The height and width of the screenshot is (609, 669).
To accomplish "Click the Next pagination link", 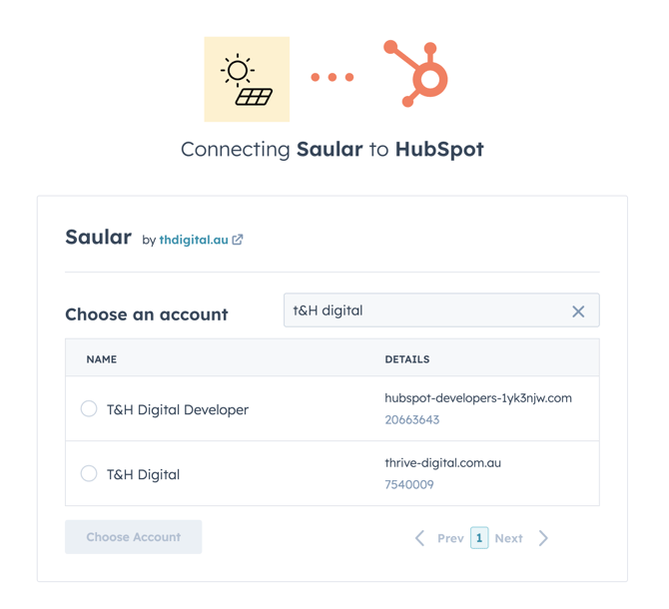I will tap(508, 538).
